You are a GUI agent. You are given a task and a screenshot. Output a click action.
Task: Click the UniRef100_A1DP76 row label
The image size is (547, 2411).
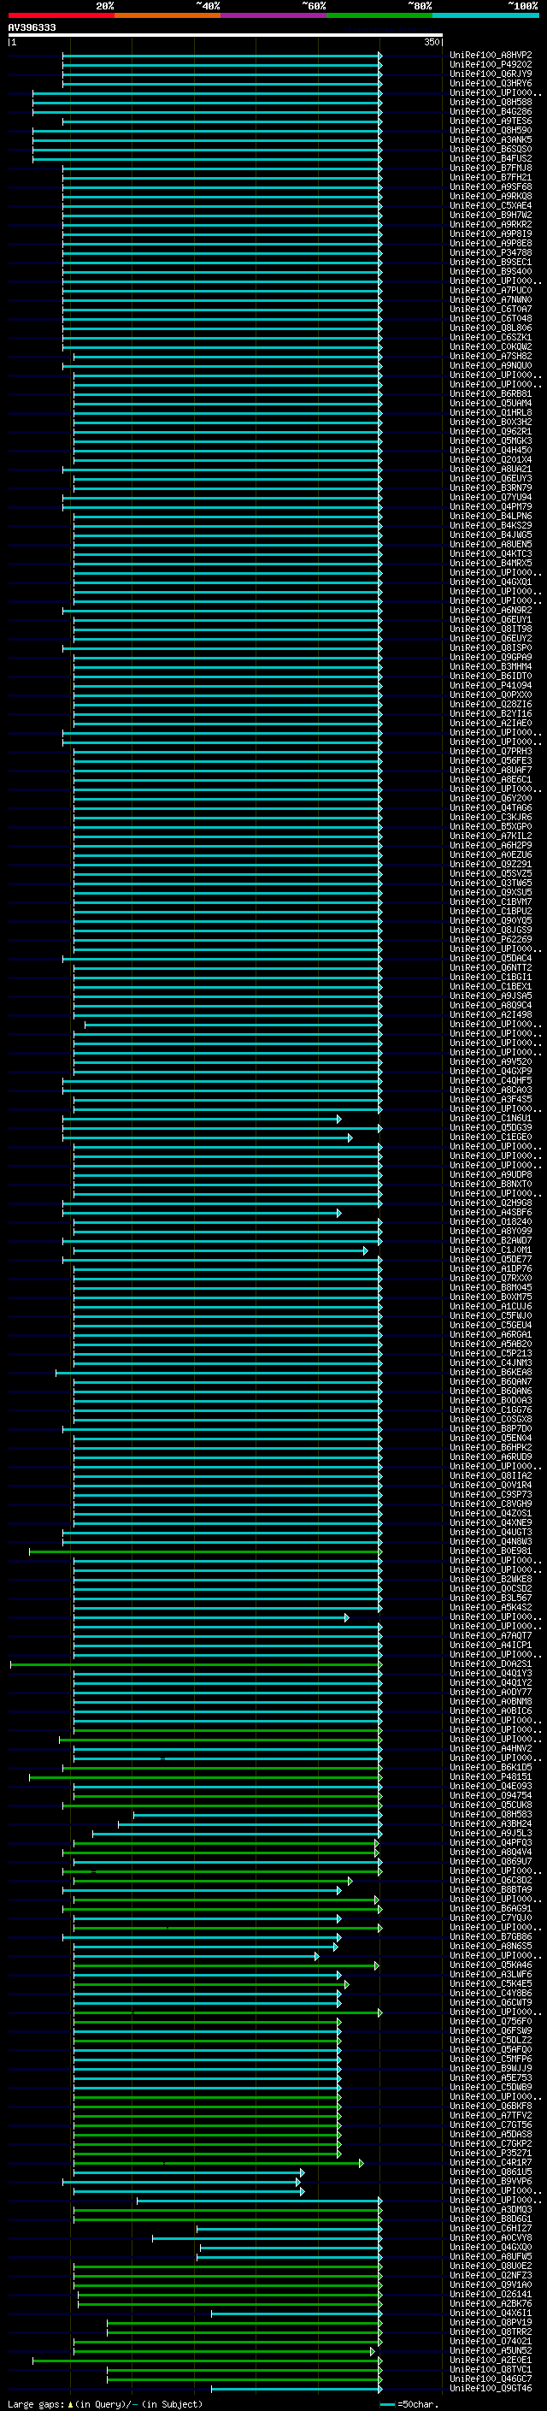(491, 1268)
